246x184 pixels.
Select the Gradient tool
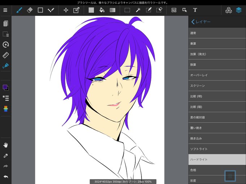113,10
